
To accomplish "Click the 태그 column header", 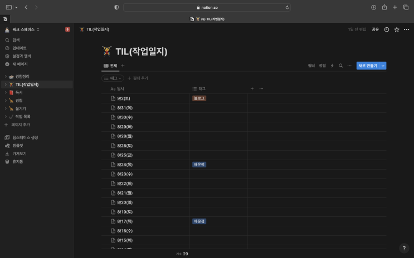I will [x=218, y=89].
